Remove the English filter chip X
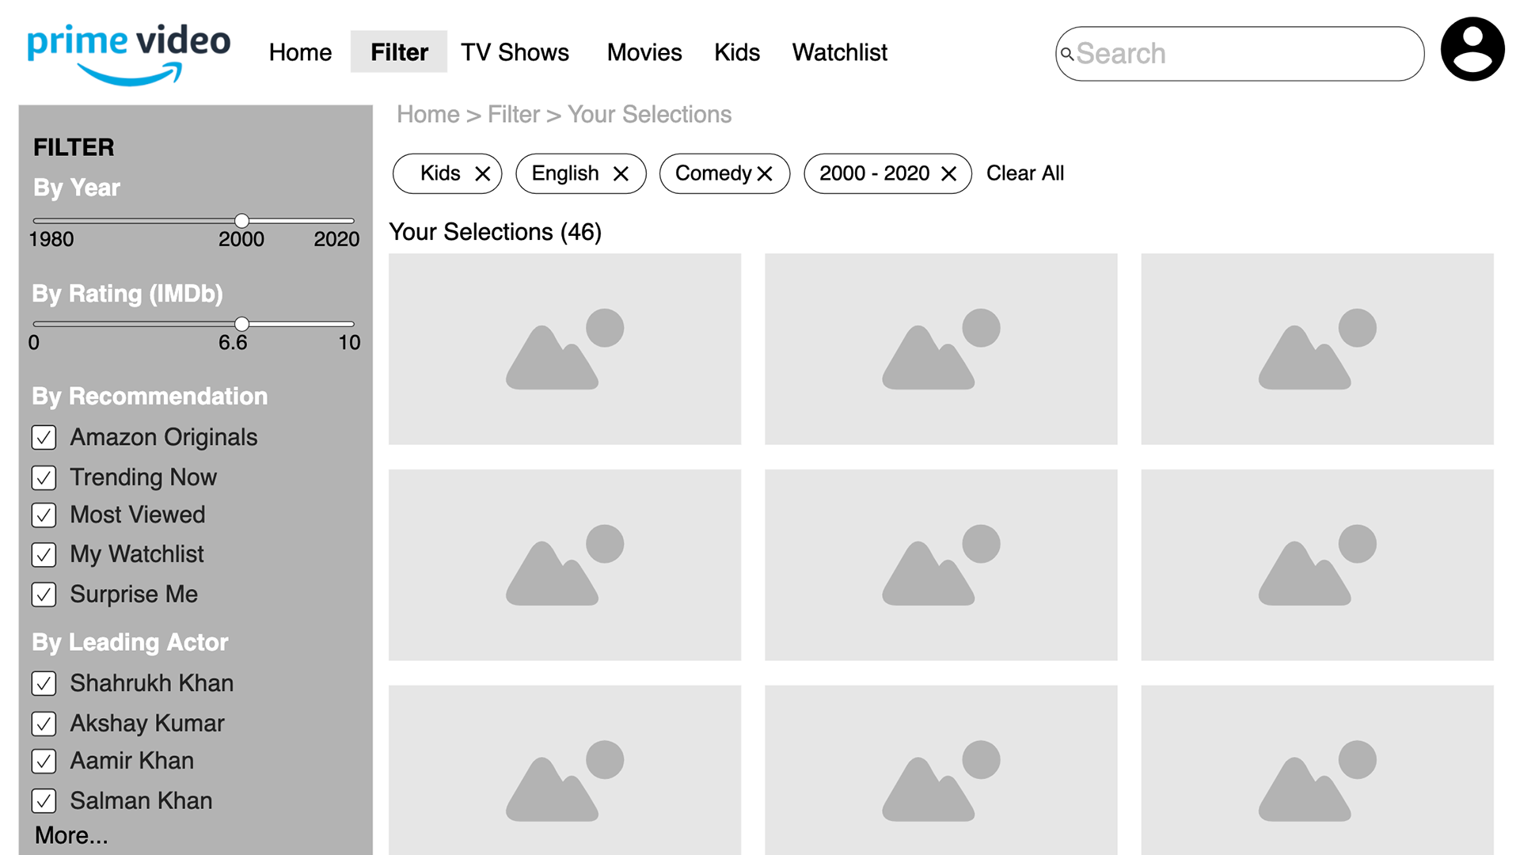The height and width of the screenshot is (855, 1520). point(621,173)
